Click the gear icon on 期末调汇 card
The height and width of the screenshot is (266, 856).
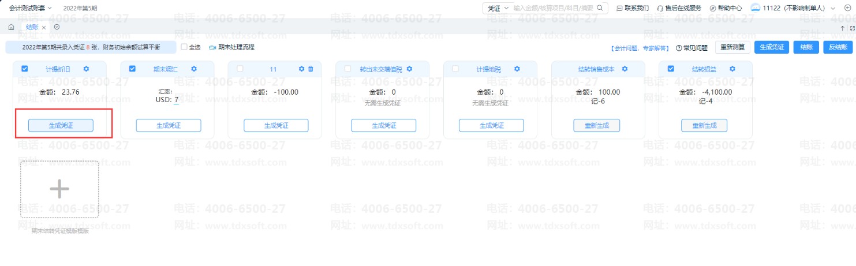pyautogui.click(x=194, y=69)
